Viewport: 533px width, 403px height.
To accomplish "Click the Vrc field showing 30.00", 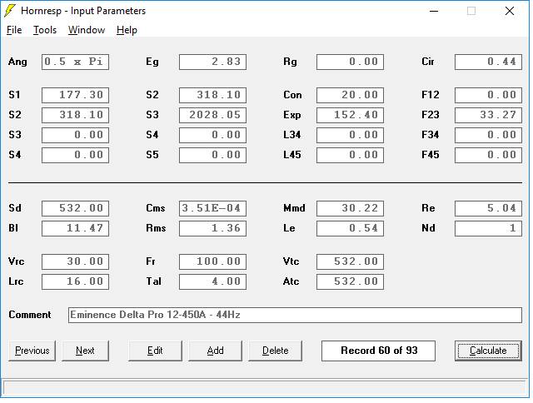I will tap(75, 261).
